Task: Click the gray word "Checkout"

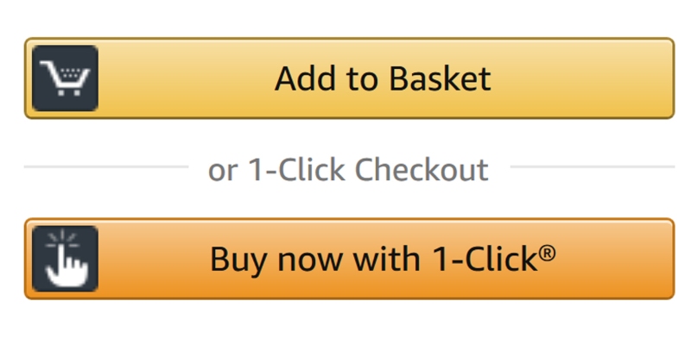Action: 423,170
